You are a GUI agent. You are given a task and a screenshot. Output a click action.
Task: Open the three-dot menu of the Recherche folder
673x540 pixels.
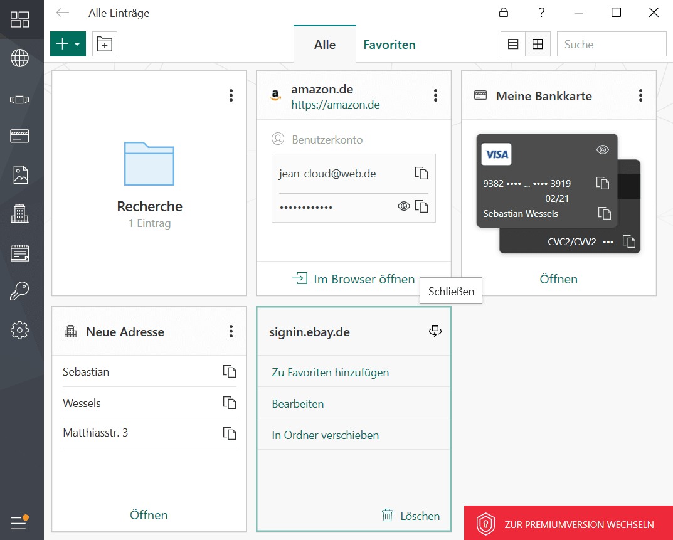231,95
